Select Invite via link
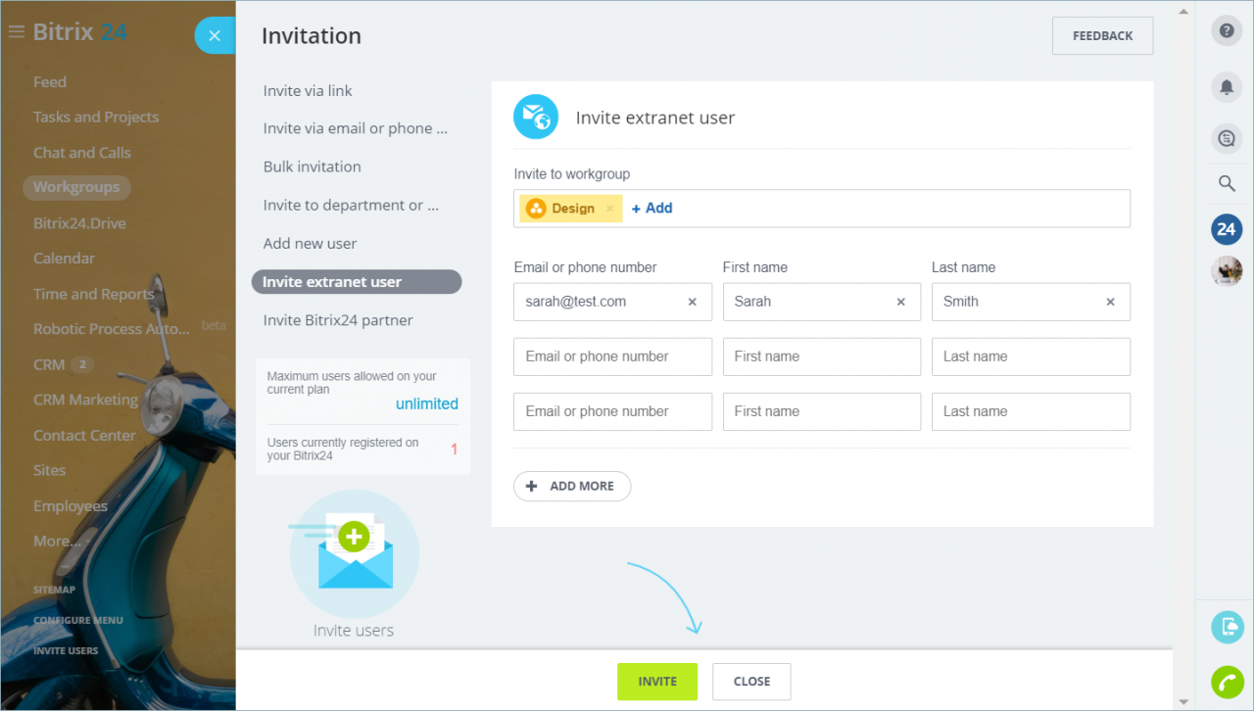Viewport: 1254px width, 711px height. (308, 91)
